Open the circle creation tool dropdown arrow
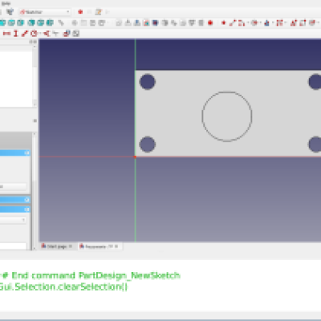The image size is (321, 321). coord(260,22)
